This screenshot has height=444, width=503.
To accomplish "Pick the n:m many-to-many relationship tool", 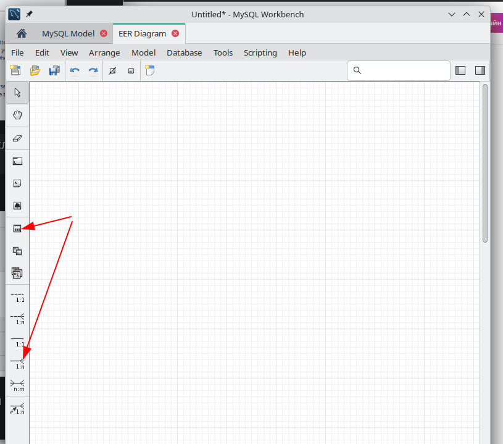I will click(17, 385).
